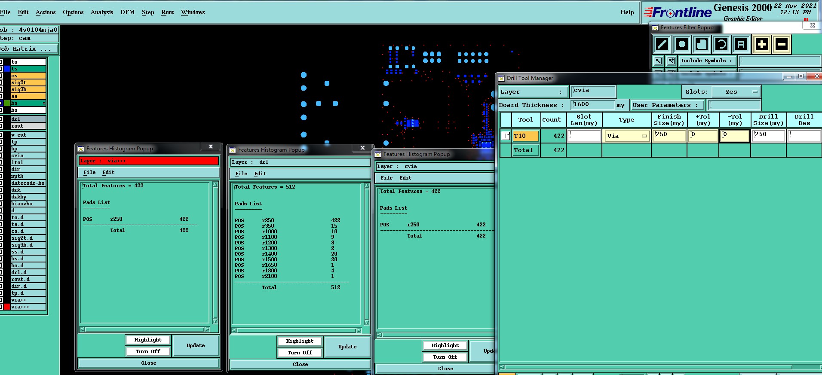Toggle the checkbox for layer ts
The height and width of the screenshot is (375, 822).
(x=1, y=69)
